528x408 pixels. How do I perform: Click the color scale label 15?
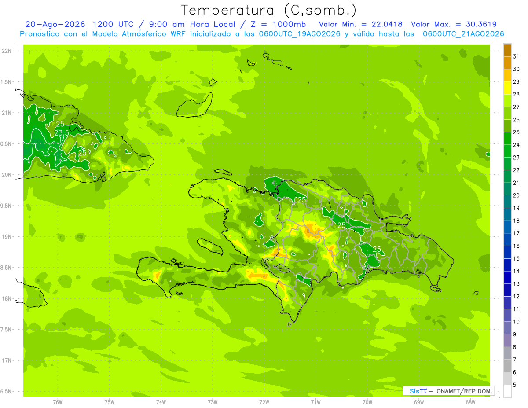click(516, 258)
